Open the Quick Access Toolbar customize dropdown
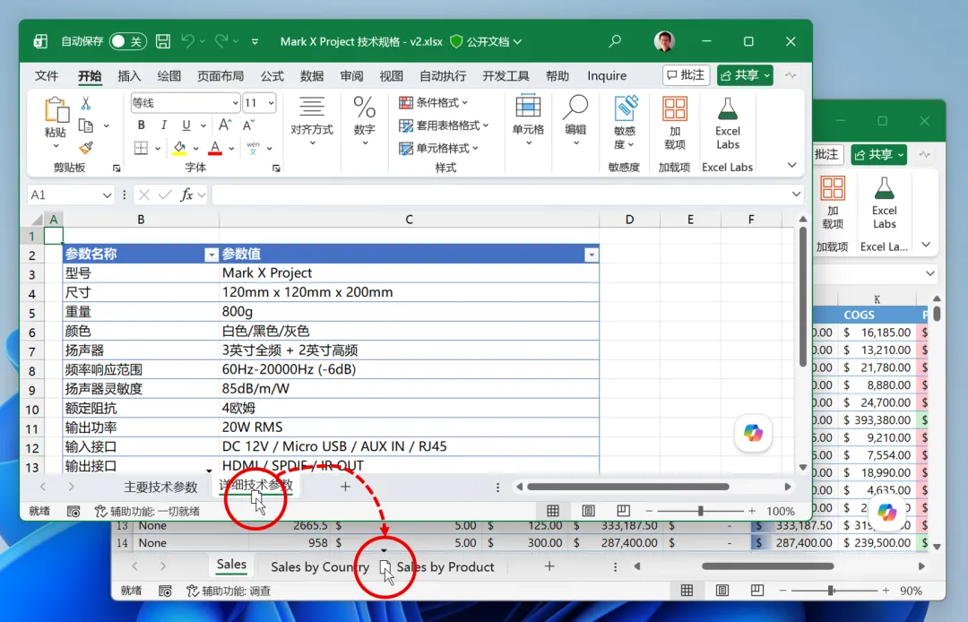 point(255,41)
